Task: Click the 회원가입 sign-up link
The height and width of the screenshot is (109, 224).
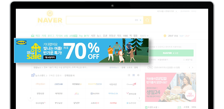Action: (188, 60)
